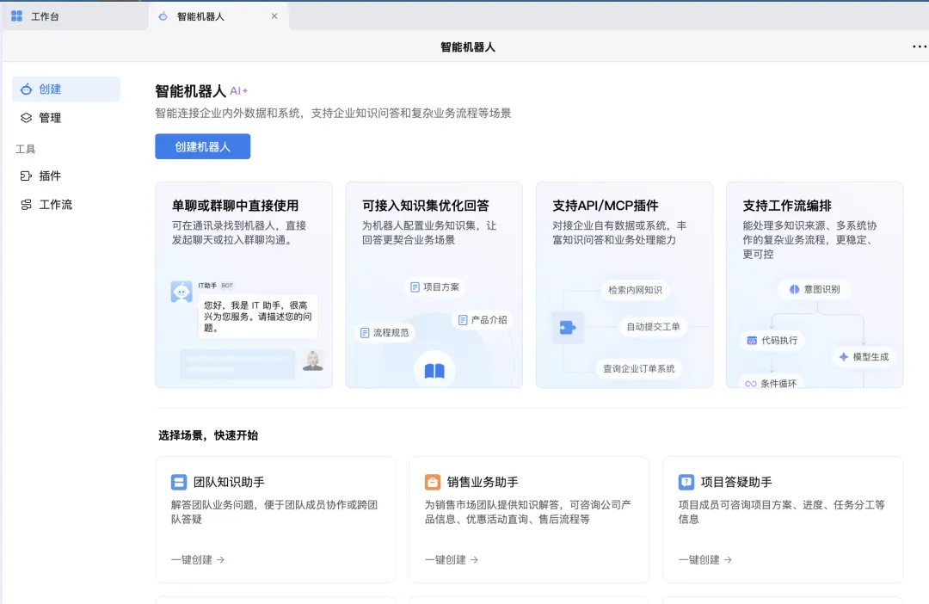
Task: Click the 创建机器人 button
Action: pos(203,146)
